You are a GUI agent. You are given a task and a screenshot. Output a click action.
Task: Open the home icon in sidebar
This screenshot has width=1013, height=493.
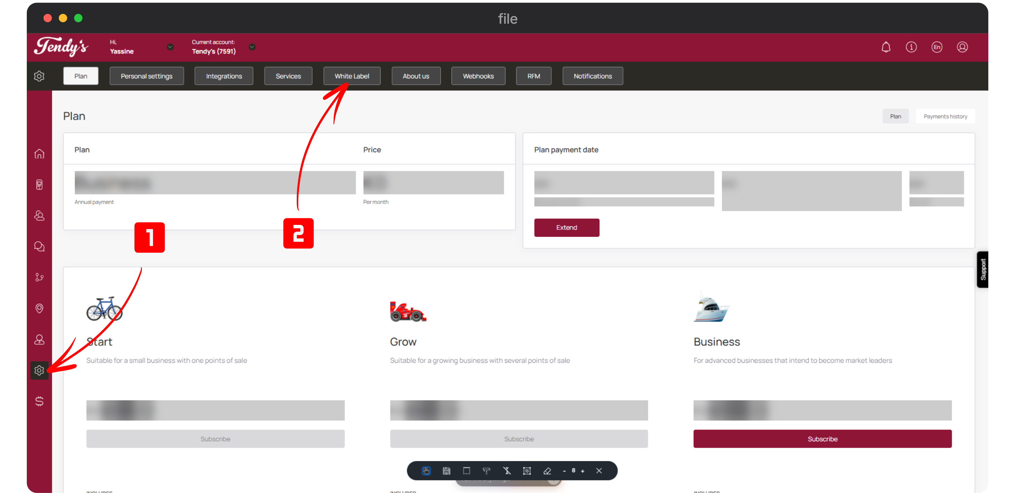(x=39, y=154)
